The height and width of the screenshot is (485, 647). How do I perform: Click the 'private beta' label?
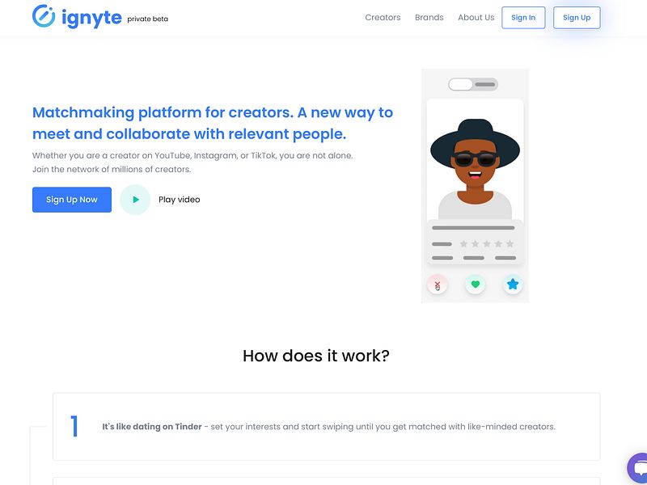[147, 19]
